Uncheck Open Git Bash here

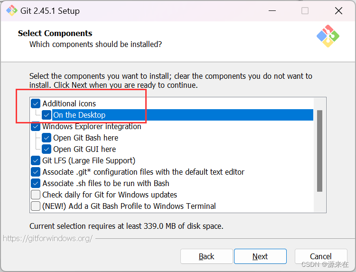click(x=47, y=138)
